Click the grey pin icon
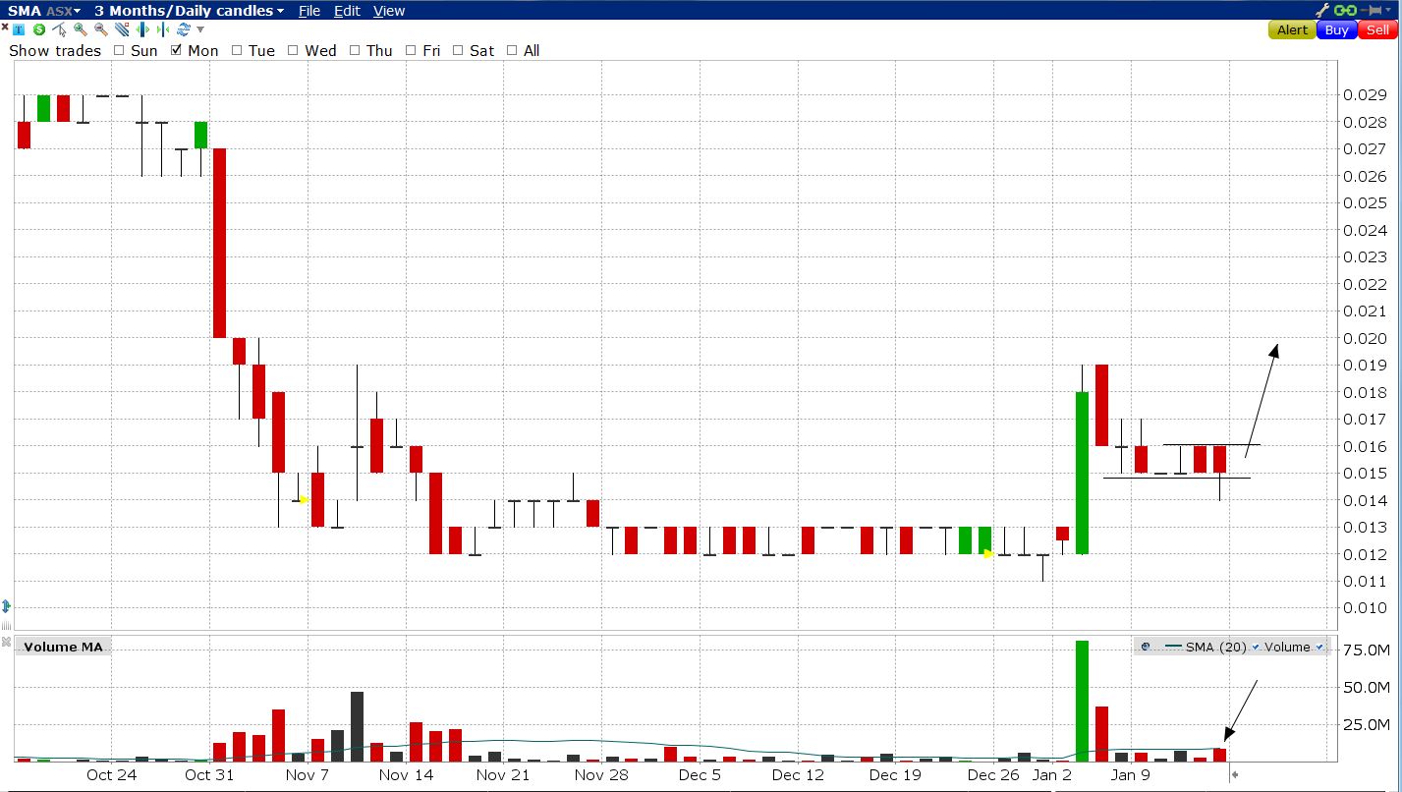The height and width of the screenshot is (792, 1402). [x=1372, y=10]
